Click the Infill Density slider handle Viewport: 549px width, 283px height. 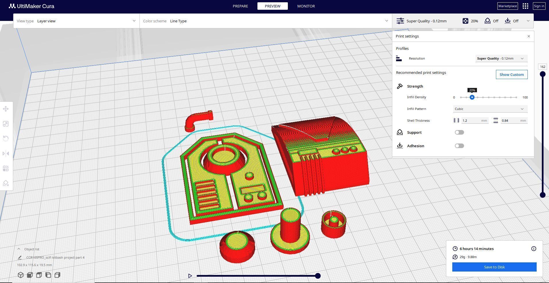point(472,97)
